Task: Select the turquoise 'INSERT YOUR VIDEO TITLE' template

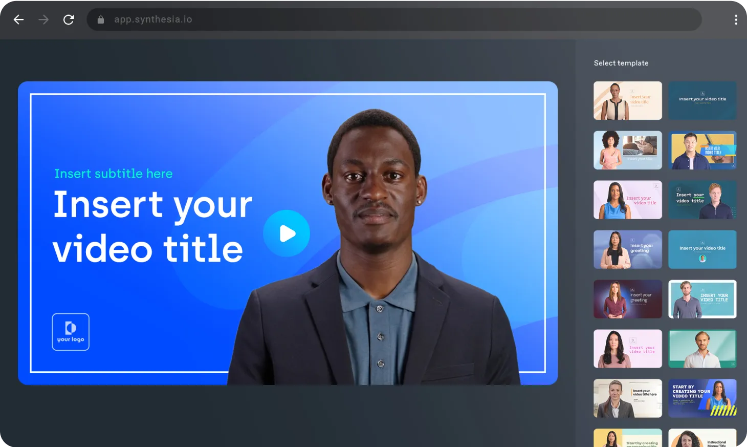Action: click(x=702, y=299)
